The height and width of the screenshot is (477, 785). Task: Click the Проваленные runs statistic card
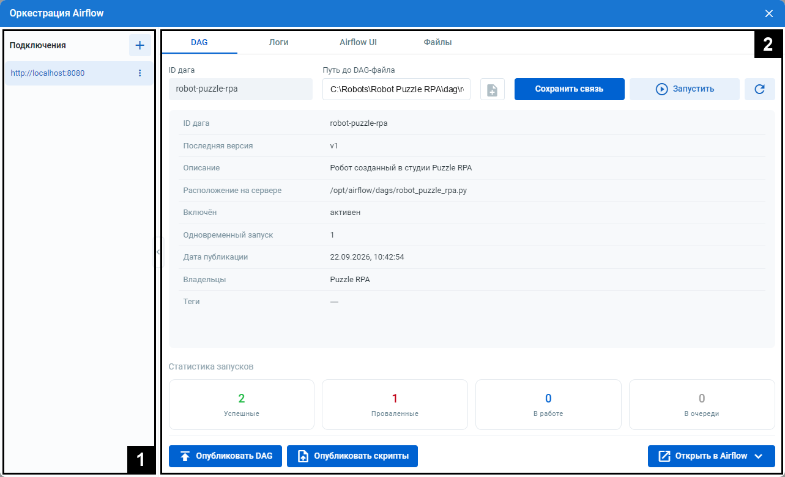click(x=395, y=404)
